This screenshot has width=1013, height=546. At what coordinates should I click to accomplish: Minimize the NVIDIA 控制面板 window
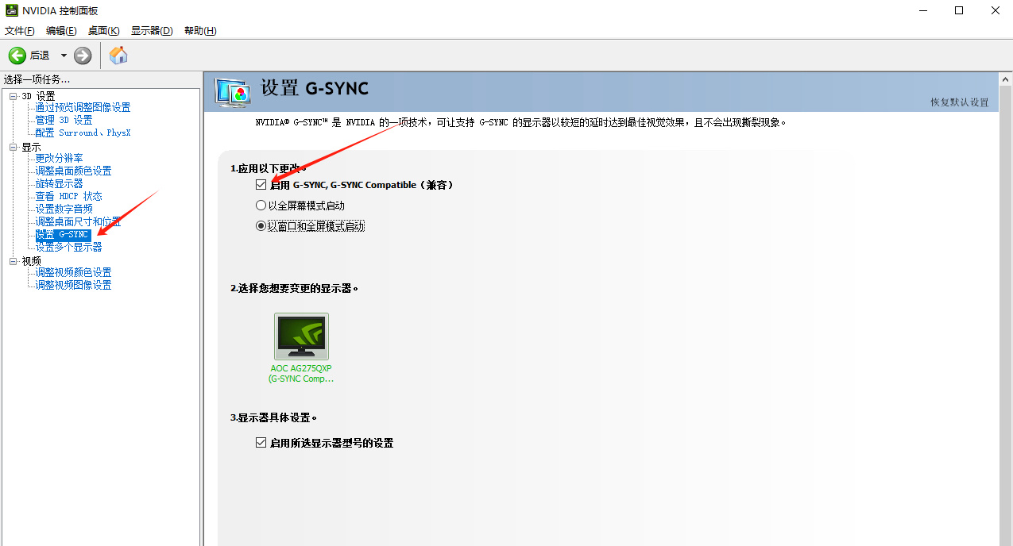pyautogui.click(x=923, y=10)
